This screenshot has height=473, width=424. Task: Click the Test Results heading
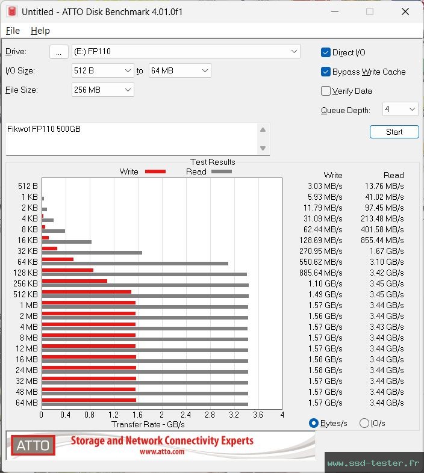coord(213,162)
